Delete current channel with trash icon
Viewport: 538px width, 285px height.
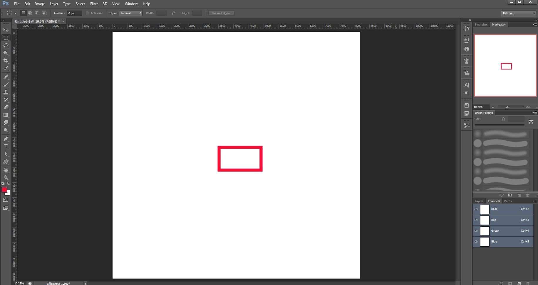pyautogui.click(x=528, y=284)
